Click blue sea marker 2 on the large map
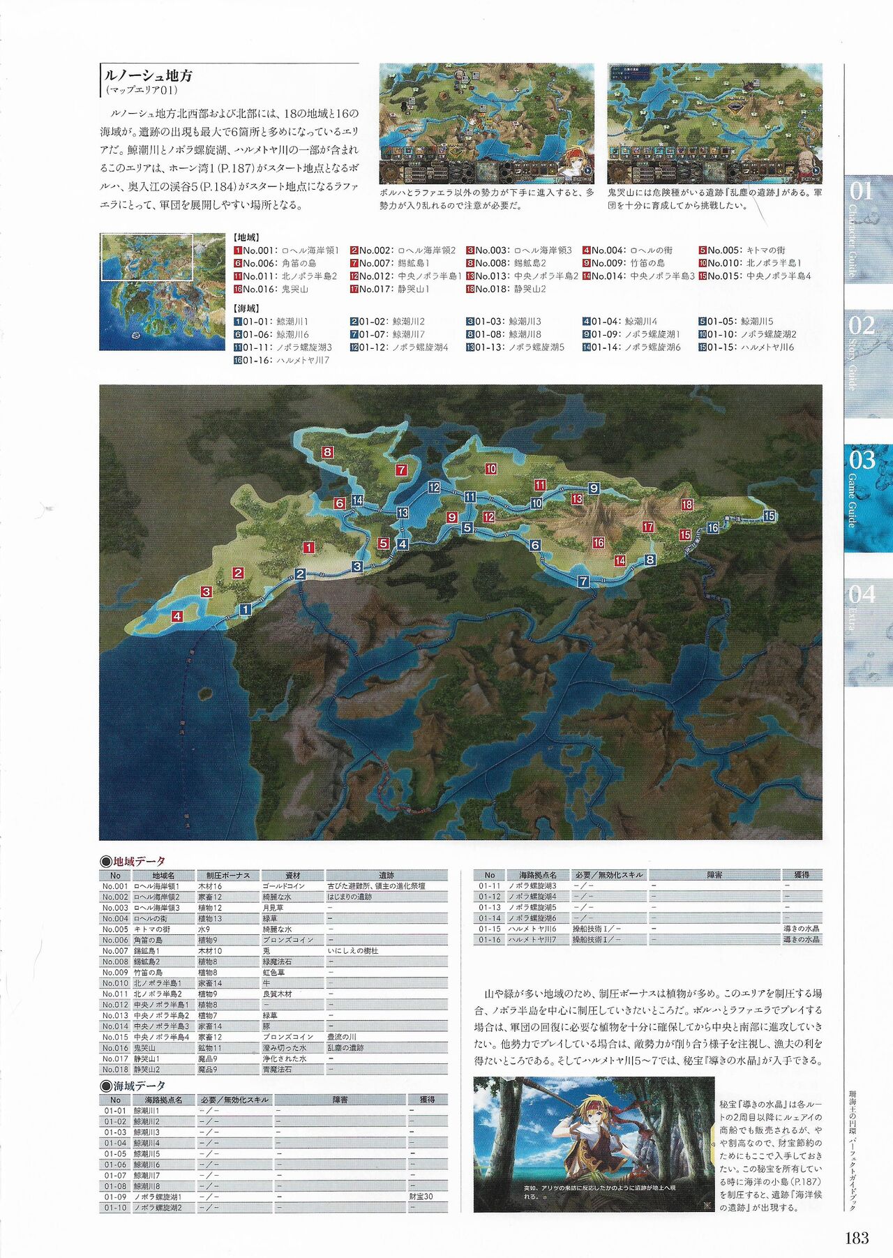The width and height of the screenshot is (893, 1258). [300, 574]
